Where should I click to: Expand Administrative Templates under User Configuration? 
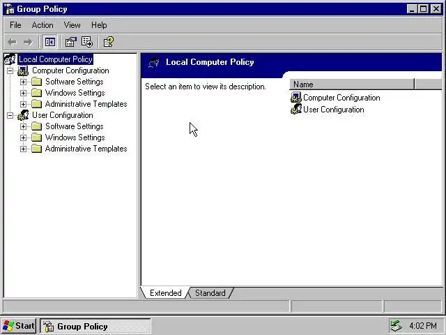coord(23,149)
